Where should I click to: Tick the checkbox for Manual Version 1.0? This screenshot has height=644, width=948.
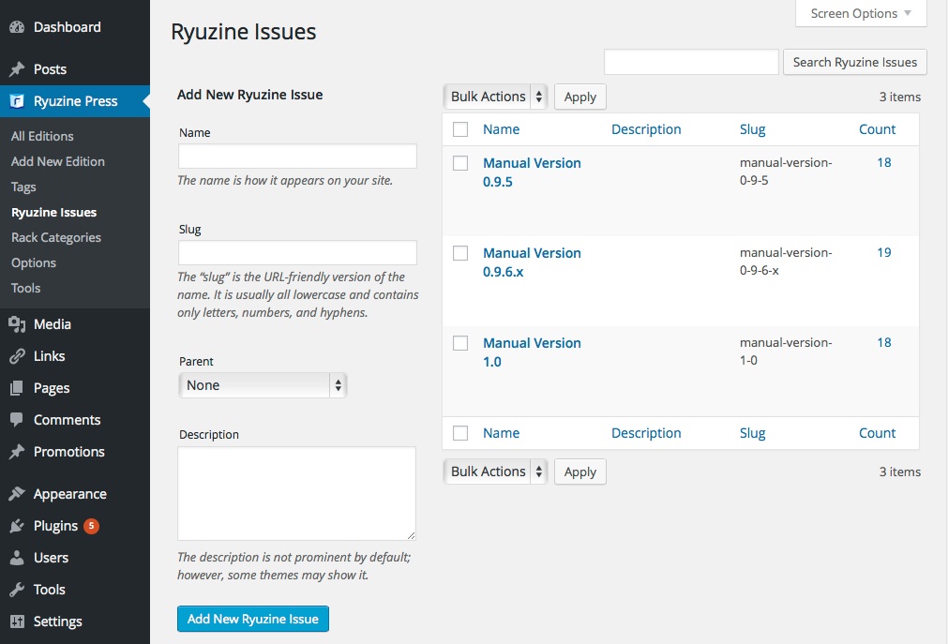[x=460, y=343]
